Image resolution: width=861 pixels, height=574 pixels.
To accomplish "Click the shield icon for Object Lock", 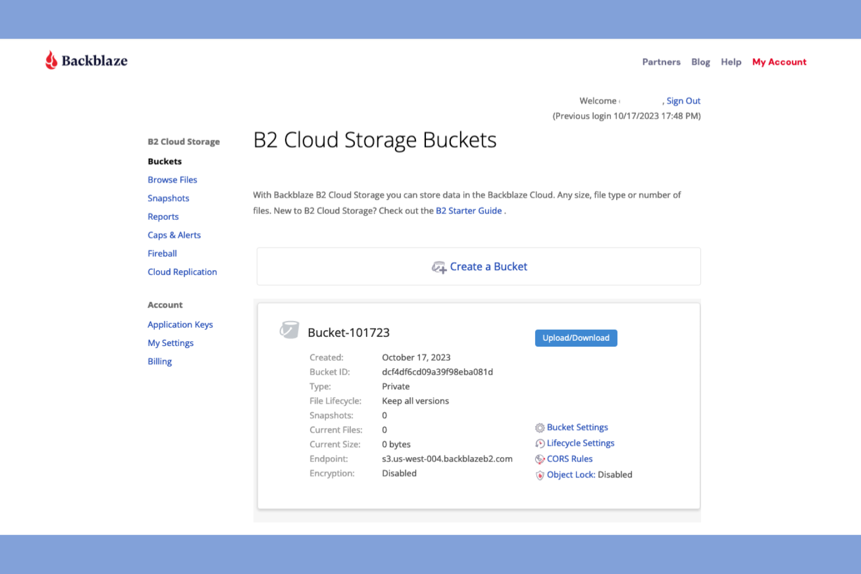I will (539, 475).
